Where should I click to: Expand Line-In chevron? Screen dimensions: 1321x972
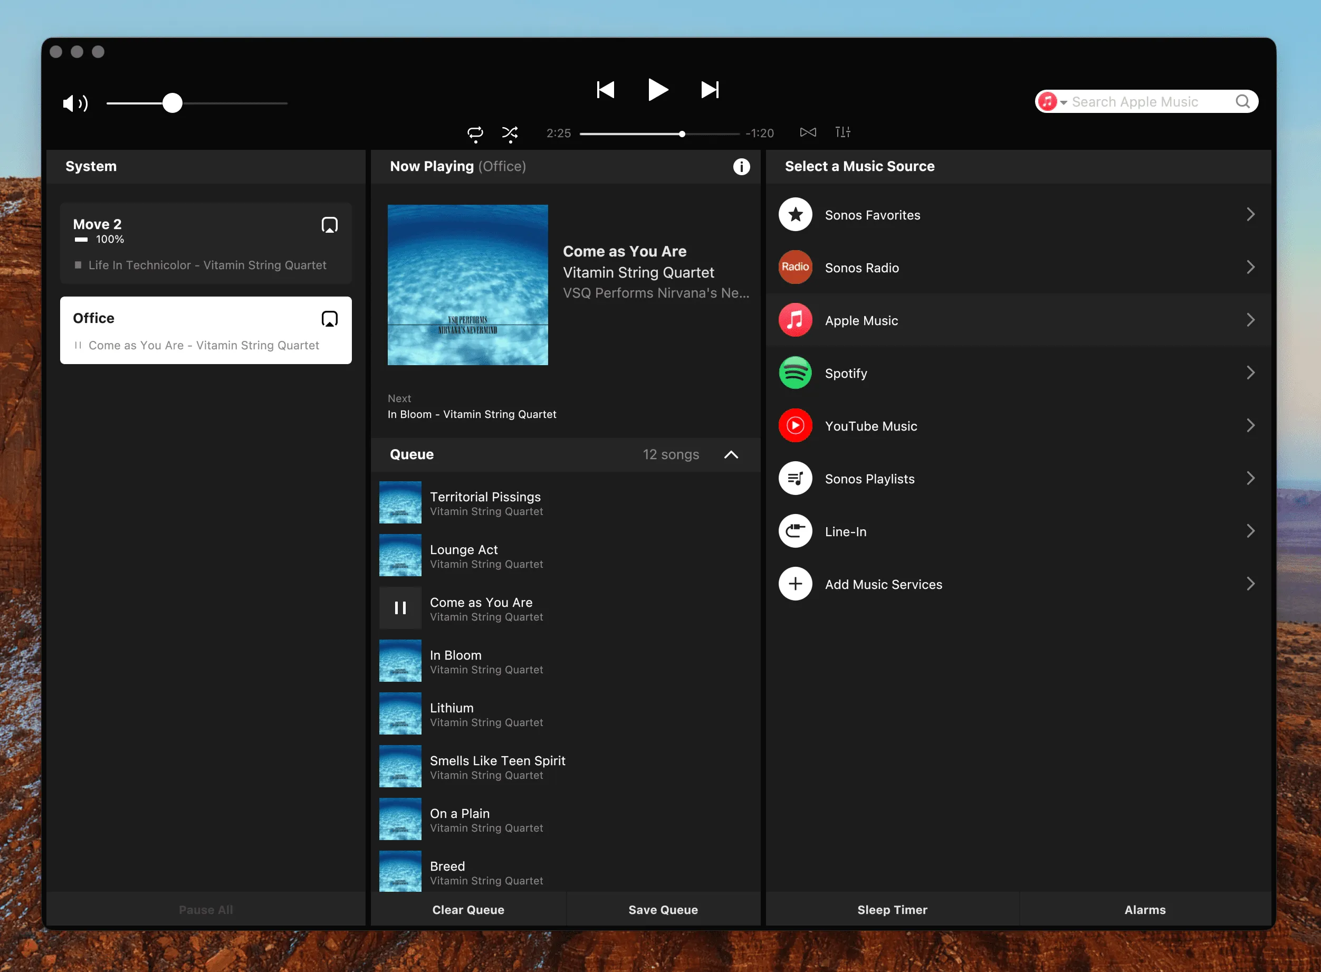pos(1250,531)
